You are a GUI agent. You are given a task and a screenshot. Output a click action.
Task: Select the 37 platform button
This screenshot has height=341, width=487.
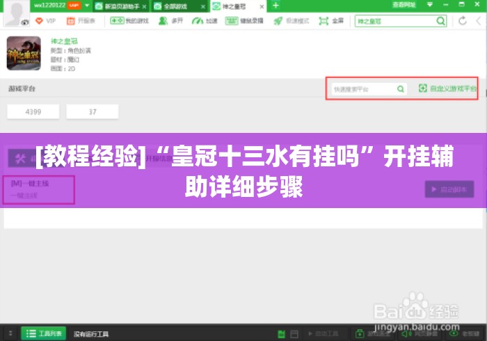93,112
